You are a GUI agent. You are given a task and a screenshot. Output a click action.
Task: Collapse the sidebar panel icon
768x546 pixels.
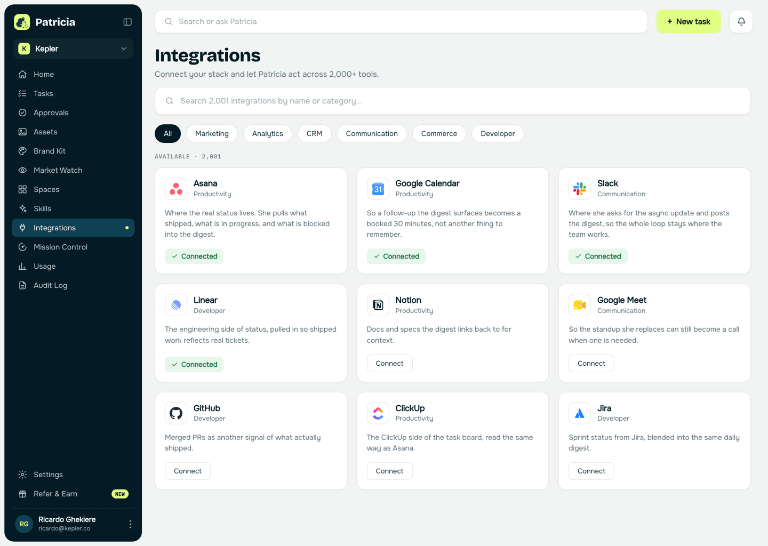click(127, 22)
